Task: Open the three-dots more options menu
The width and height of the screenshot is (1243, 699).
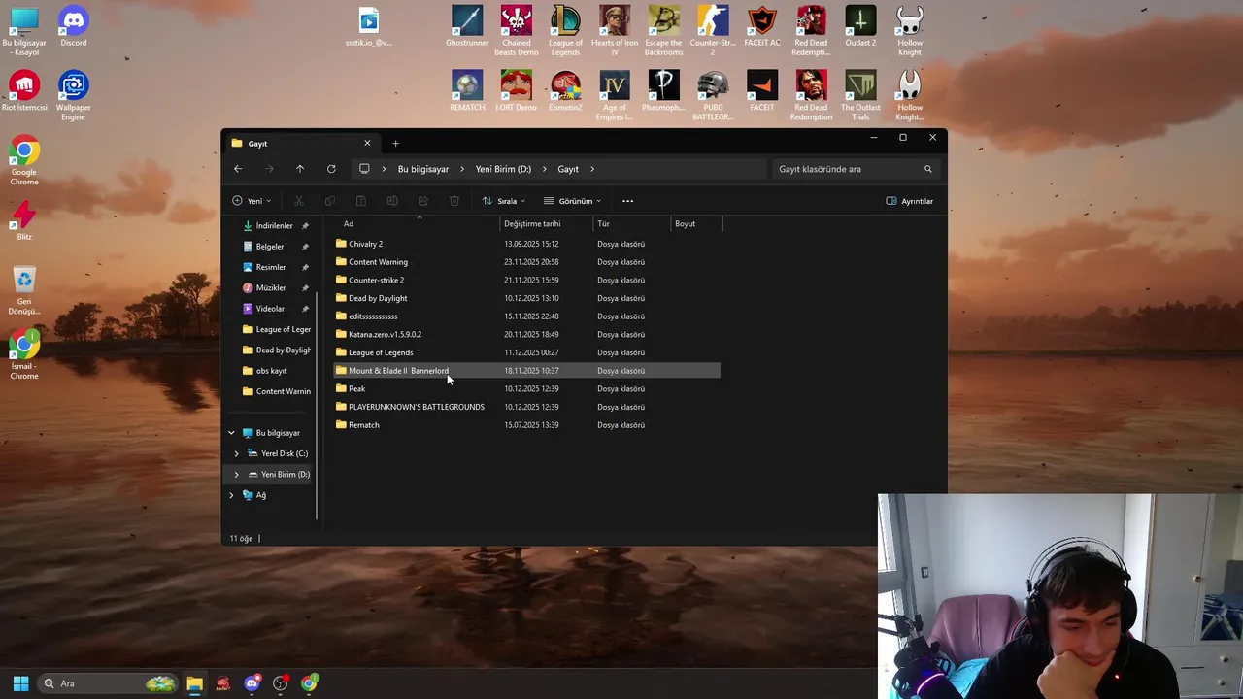Action: coord(627,201)
